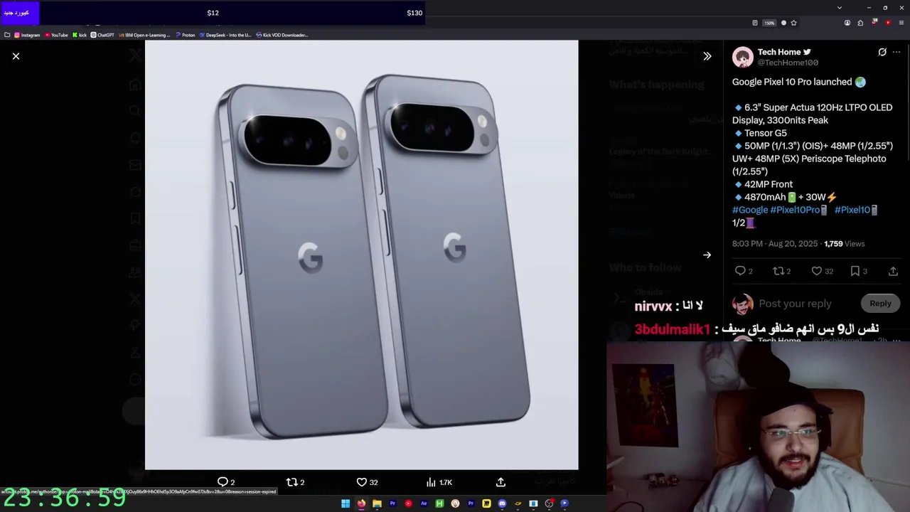Screen dimensions: 910x512
Task: Open the Firefox account icon
Action: (847, 23)
